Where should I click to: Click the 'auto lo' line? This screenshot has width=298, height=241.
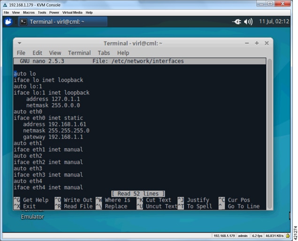[x=25, y=74]
